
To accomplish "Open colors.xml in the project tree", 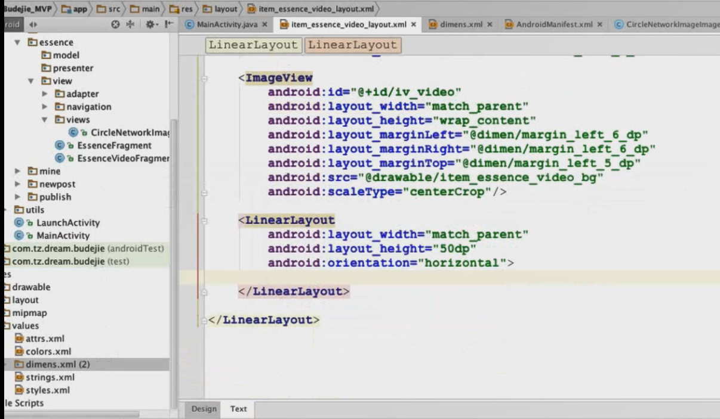I will (x=43, y=352).
